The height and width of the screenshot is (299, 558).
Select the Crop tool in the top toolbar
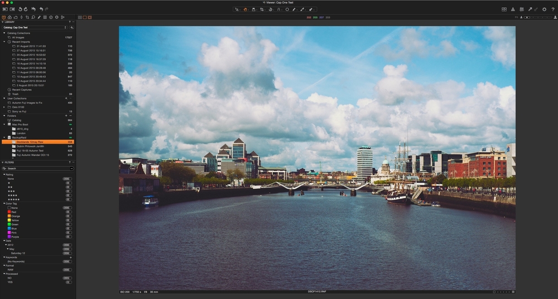click(x=262, y=9)
